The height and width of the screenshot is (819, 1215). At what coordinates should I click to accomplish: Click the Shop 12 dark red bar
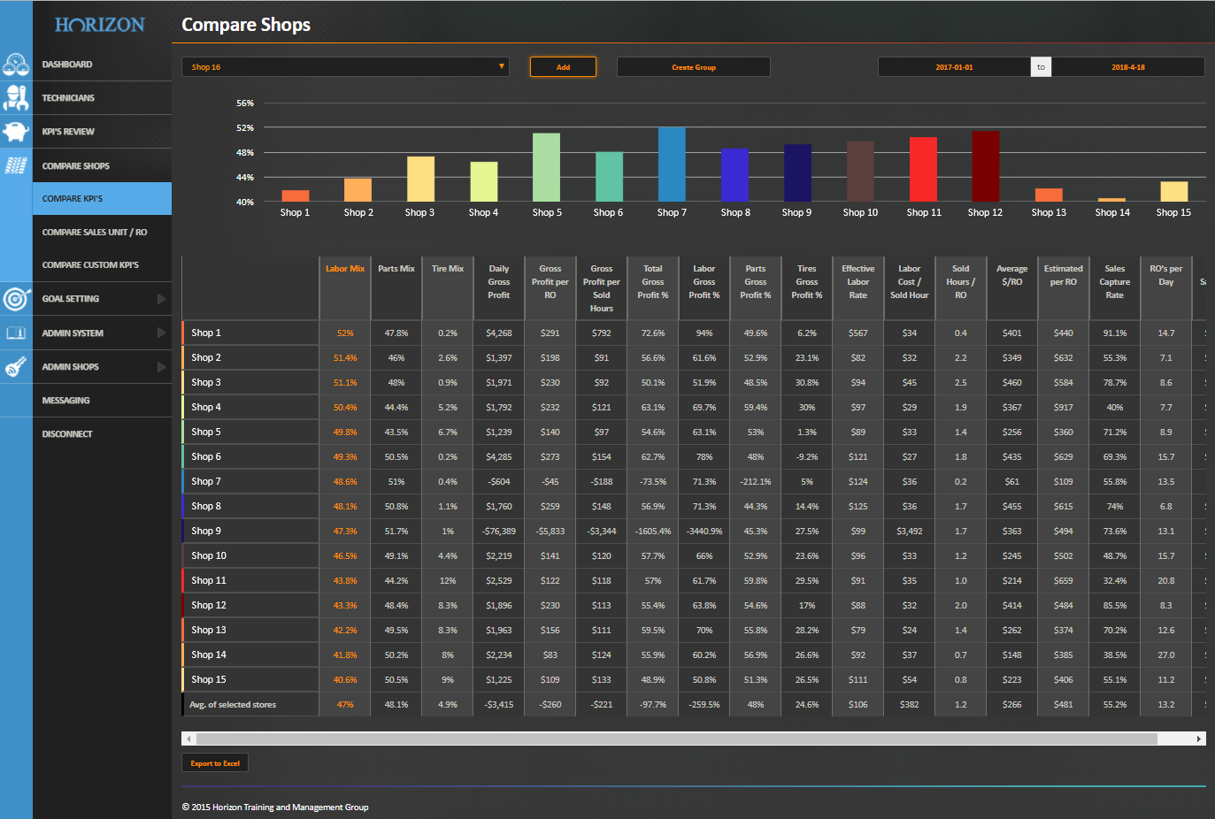pos(986,166)
